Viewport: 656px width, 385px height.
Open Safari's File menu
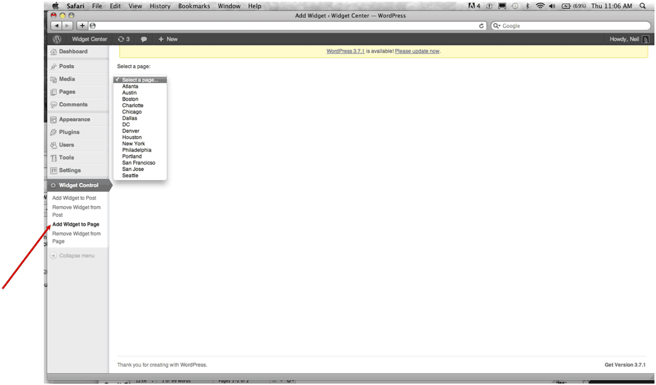pyautogui.click(x=97, y=6)
